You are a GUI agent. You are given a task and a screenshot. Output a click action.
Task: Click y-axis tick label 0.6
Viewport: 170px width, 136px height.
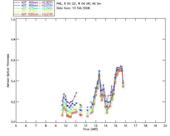(x=13, y=60)
